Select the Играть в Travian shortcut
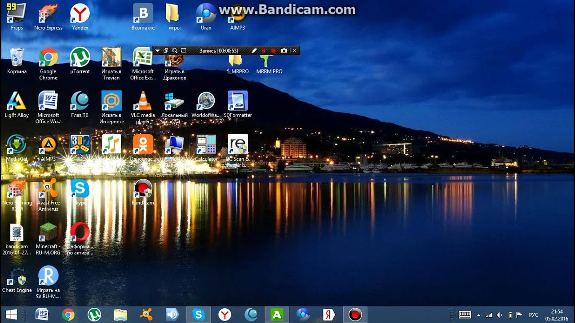The image size is (575, 323). 111,64
